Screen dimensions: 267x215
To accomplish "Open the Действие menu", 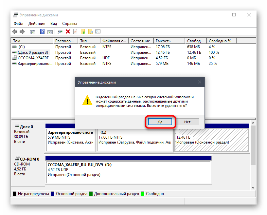I will pyautogui.click(x=37, y=24).
